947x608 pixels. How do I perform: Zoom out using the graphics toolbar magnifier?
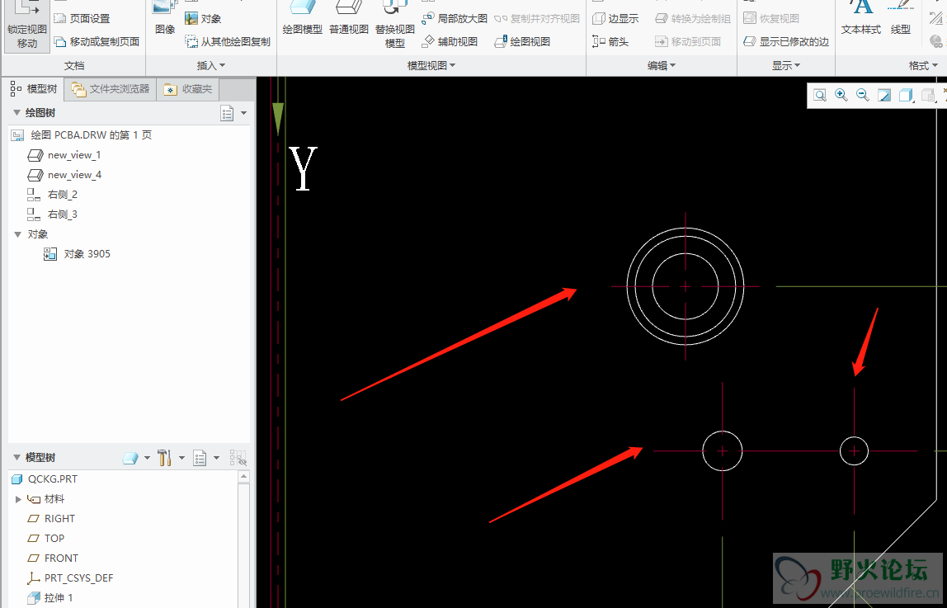[x=863, y=96]
